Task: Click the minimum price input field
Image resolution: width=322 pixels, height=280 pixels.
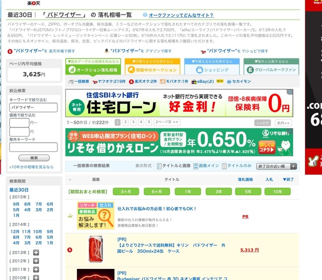Action: [19, 123]
